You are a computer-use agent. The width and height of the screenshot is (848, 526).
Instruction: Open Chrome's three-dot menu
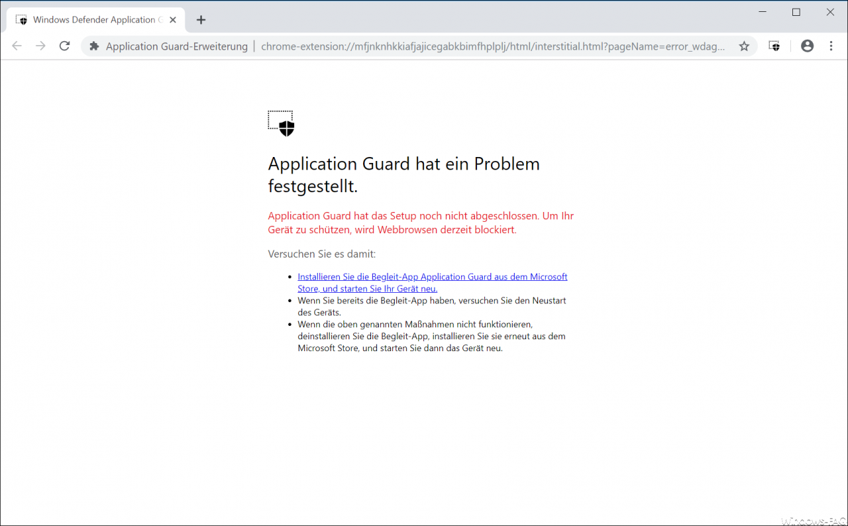point(831,46)
